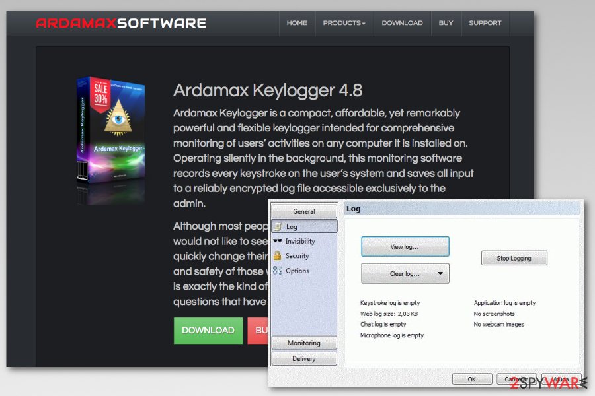Screen dimensions: 595x396
Task: Click the Ardamax Software logo
Action: (x=121, y=24)
